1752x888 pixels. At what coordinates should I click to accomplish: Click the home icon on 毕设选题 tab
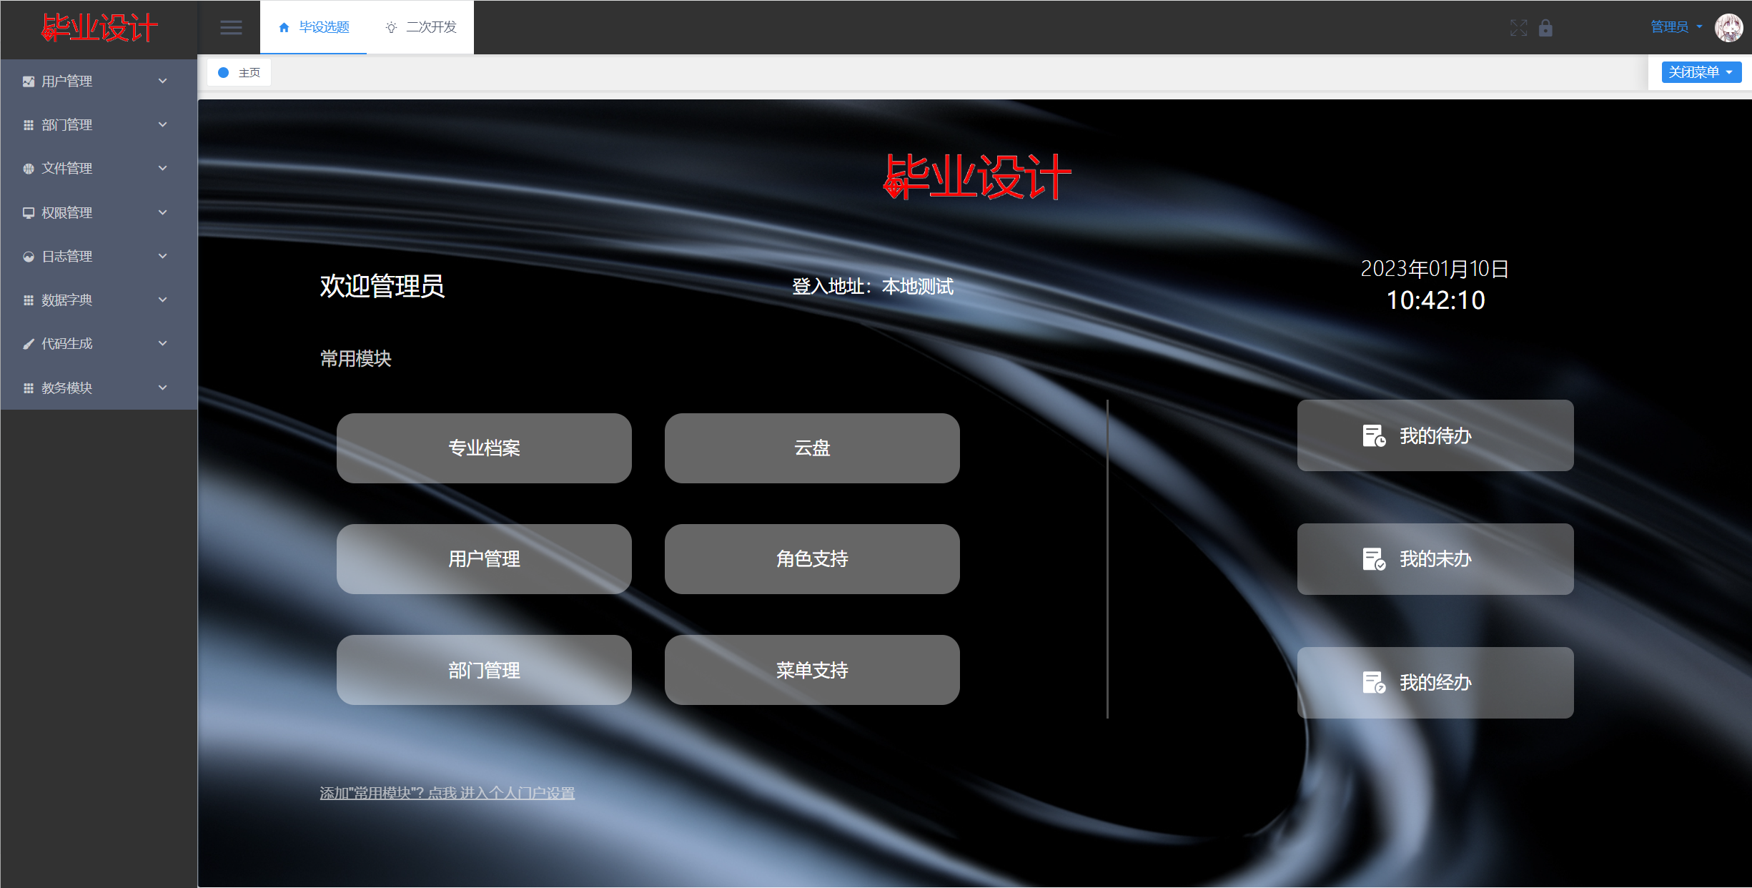coord(284,27)
